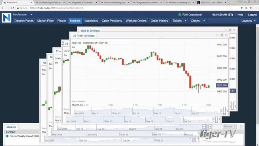Image resolution: width=259 pixels, height=146 pixels.
Task: Select the Markets panel tab
Action: [x=11, y=127]
